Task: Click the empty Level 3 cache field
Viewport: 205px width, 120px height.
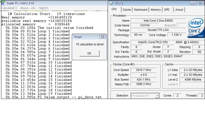Action: (192, 84)
